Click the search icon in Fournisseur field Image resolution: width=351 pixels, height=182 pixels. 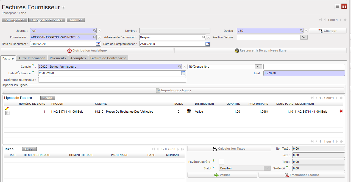click(94, 37)
